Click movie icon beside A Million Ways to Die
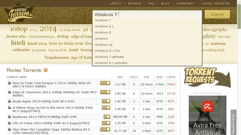This screenshot has height=135, width=241. [x=9, y=108]
